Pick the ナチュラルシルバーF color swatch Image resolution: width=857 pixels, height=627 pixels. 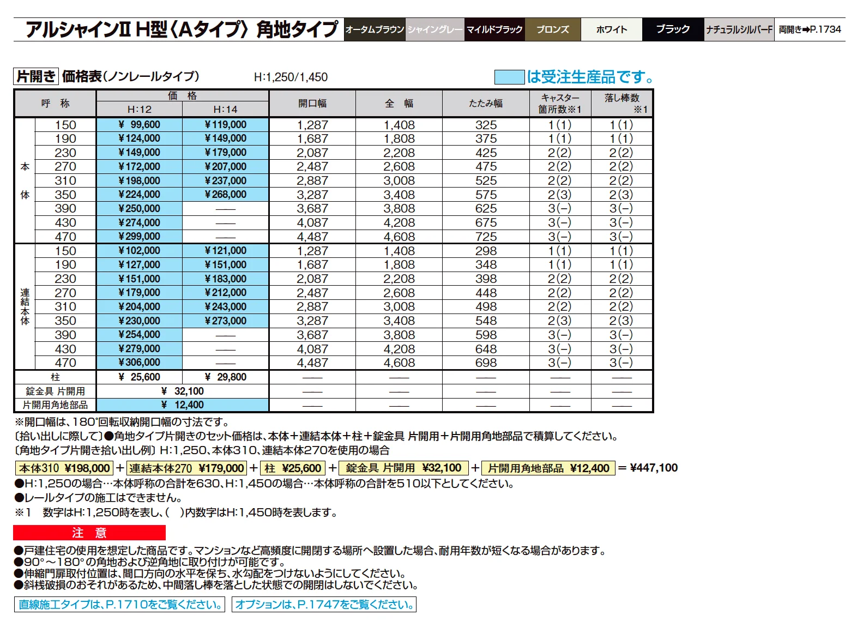pyautogui.click(x=739, y=29)
